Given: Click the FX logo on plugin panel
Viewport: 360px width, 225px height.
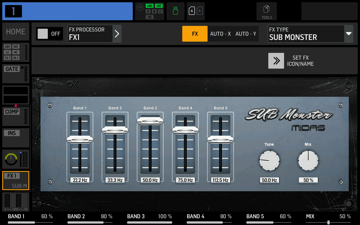Looking at the screenshot, I should [72, 85].
